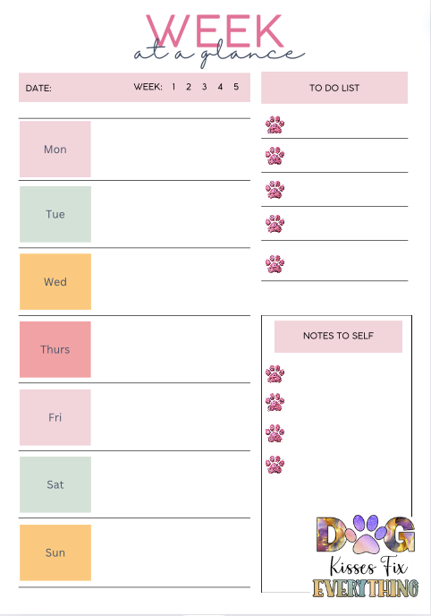431x616 pixels.
Task: Click the purple paw in the Dog logo
Action: pos(366,535)
